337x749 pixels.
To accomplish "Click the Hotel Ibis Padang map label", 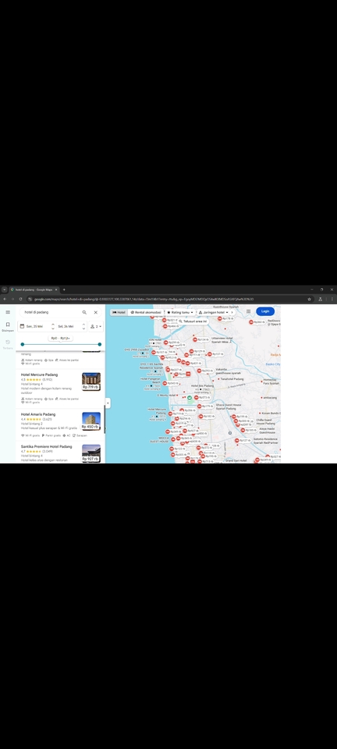I will pyautogui.click(x=202, y=385).
